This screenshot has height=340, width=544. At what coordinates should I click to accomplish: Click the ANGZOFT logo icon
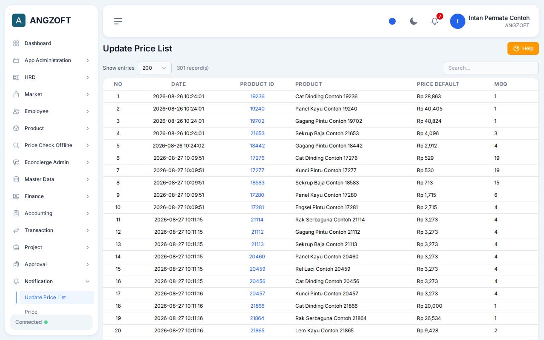19,20
